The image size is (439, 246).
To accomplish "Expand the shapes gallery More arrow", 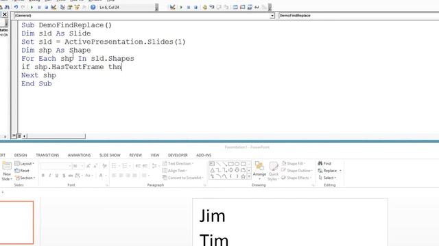I will click(x=249, y=176).
